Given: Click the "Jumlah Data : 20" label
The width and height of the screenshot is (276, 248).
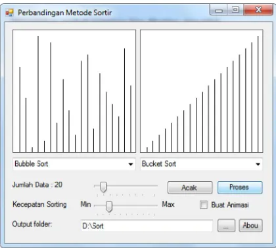Looking at the screenshot, I should click(x=37, y=185).
